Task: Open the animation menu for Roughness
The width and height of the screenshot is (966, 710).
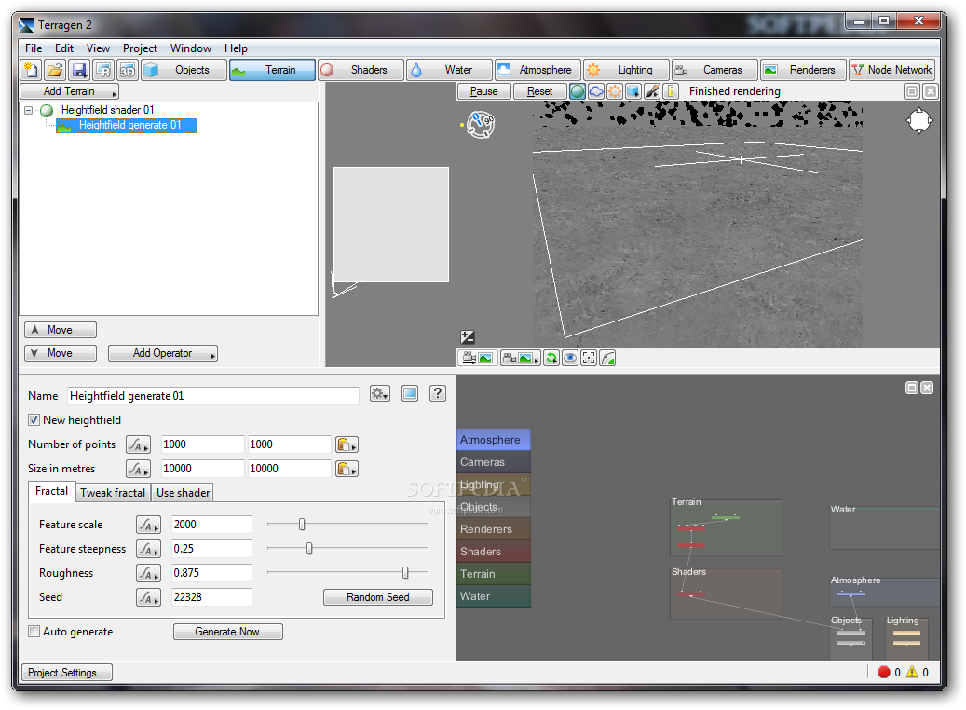Action: tap(148, 573)
